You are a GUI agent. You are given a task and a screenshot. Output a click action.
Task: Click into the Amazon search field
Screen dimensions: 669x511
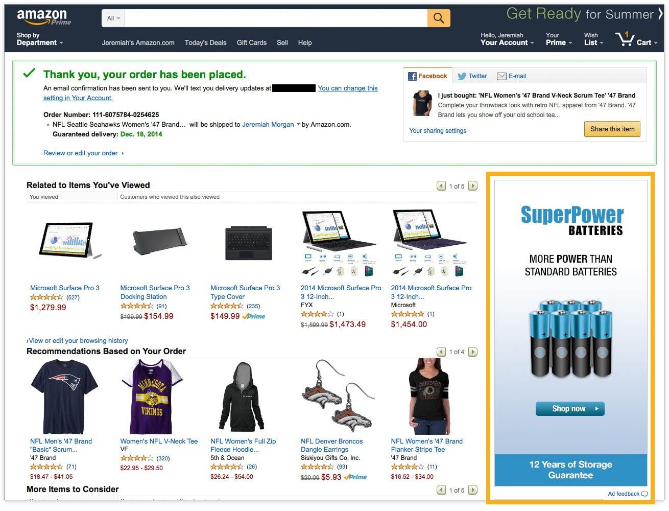(276, 18)
